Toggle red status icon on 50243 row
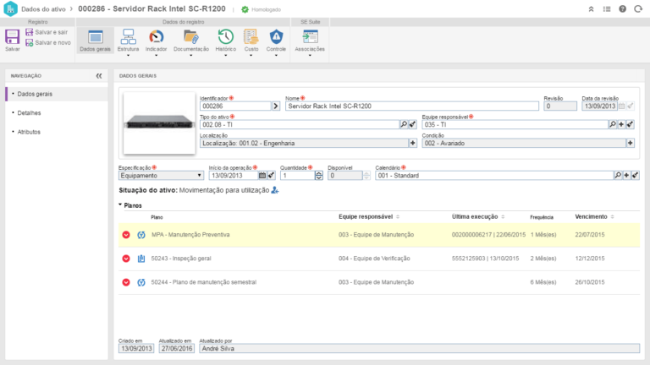 point(126,258)
